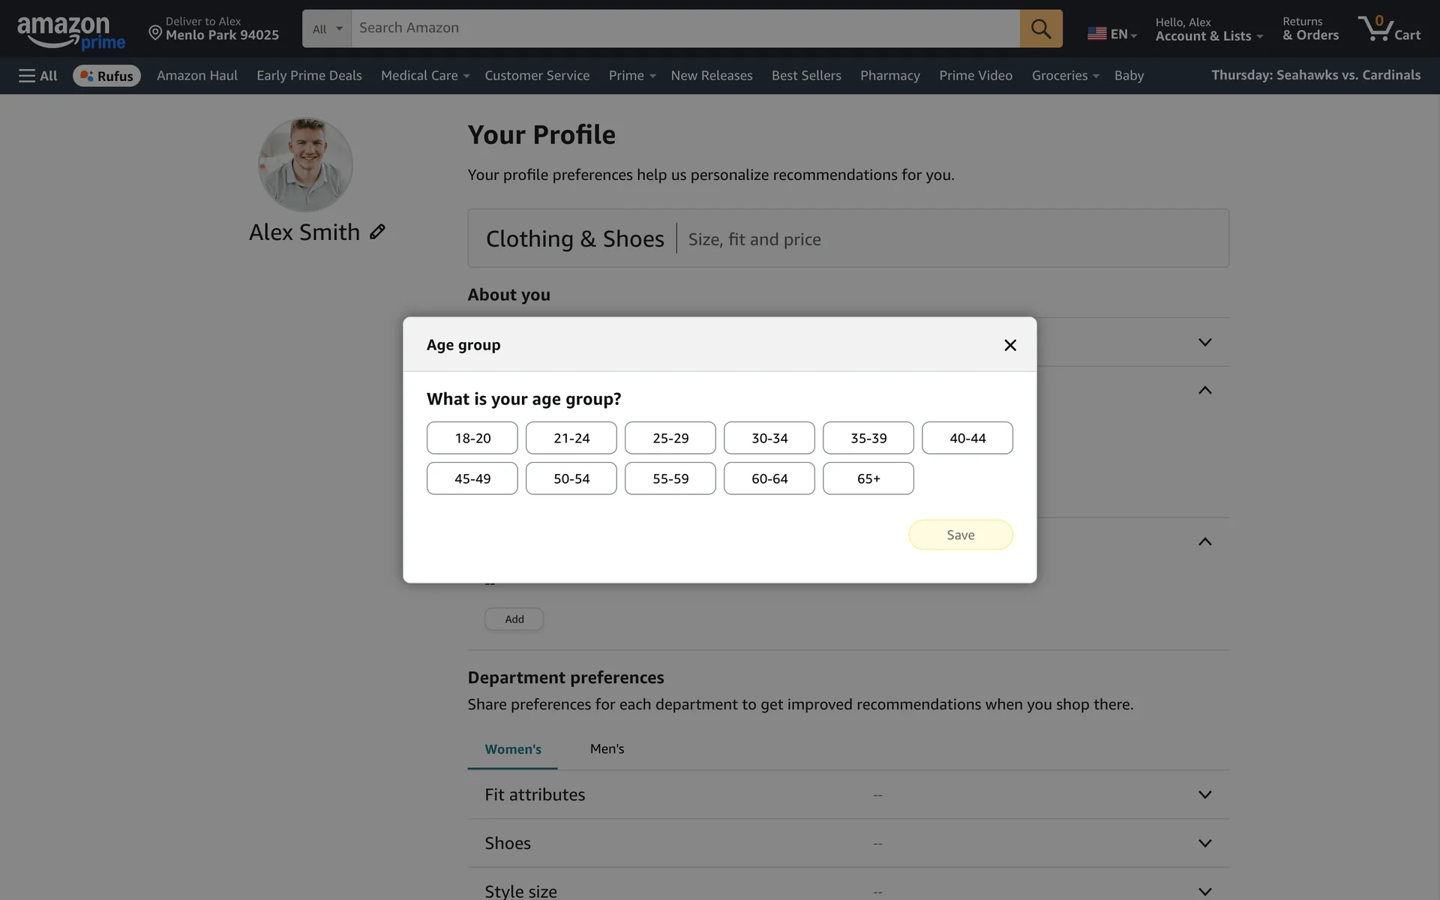Open Returns & Orders link
Screen dimensions: 1440x900
1309,28
